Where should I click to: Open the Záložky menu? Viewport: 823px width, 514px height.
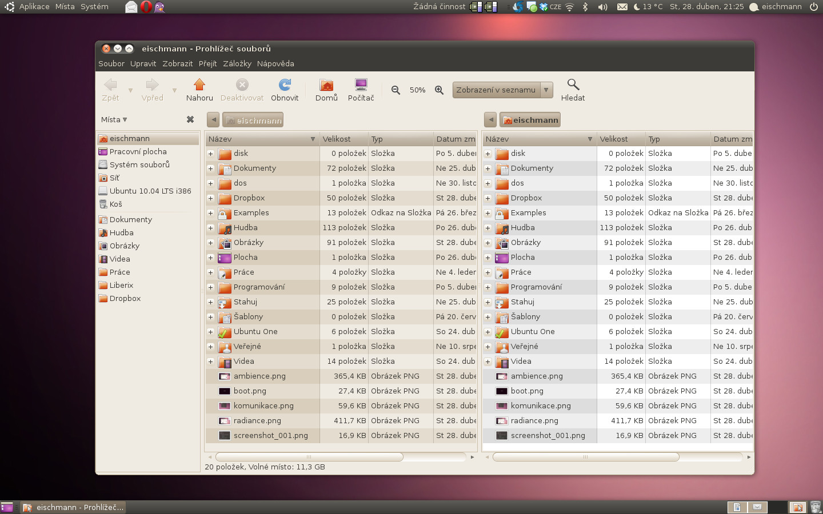click(237, 63)
